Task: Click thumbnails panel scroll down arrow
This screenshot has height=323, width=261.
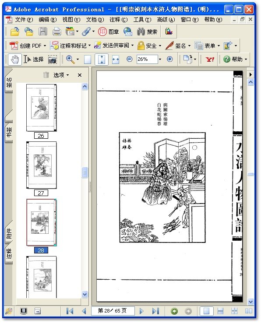Action: pos(85,295)
